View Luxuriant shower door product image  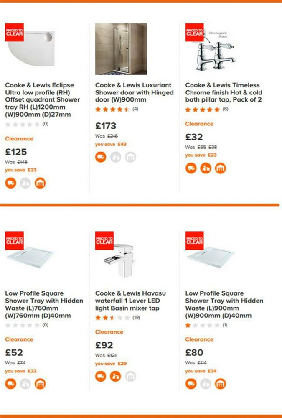pyautogui.click(x=121, y=49)
